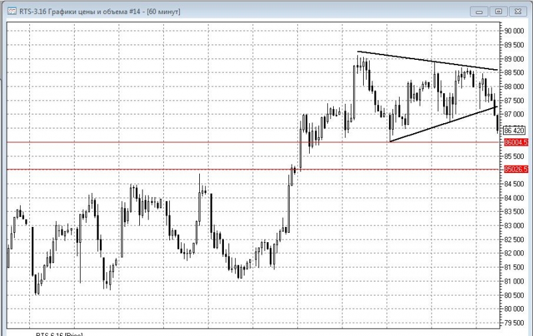Click the 87 000 price axis label
533x336 pixels.
[514, 114]
